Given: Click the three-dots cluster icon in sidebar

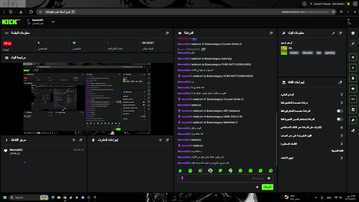Looking at the screenshot, I should [353, 130].
